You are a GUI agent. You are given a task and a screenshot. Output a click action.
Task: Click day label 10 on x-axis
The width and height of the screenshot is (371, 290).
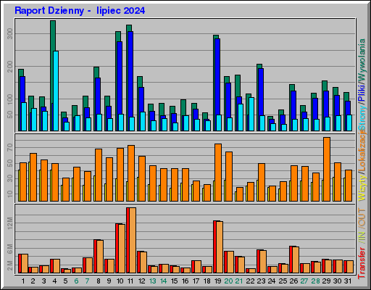(120, 281)
